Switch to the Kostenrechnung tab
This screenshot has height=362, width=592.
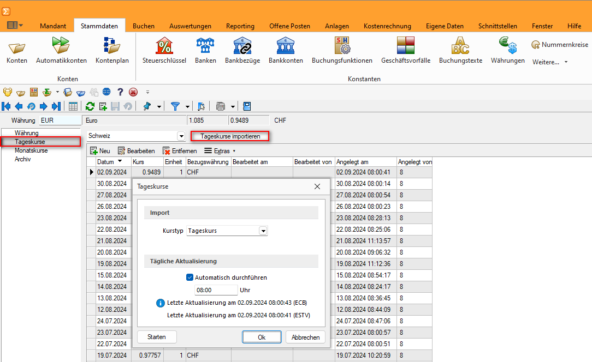(387, 26)
